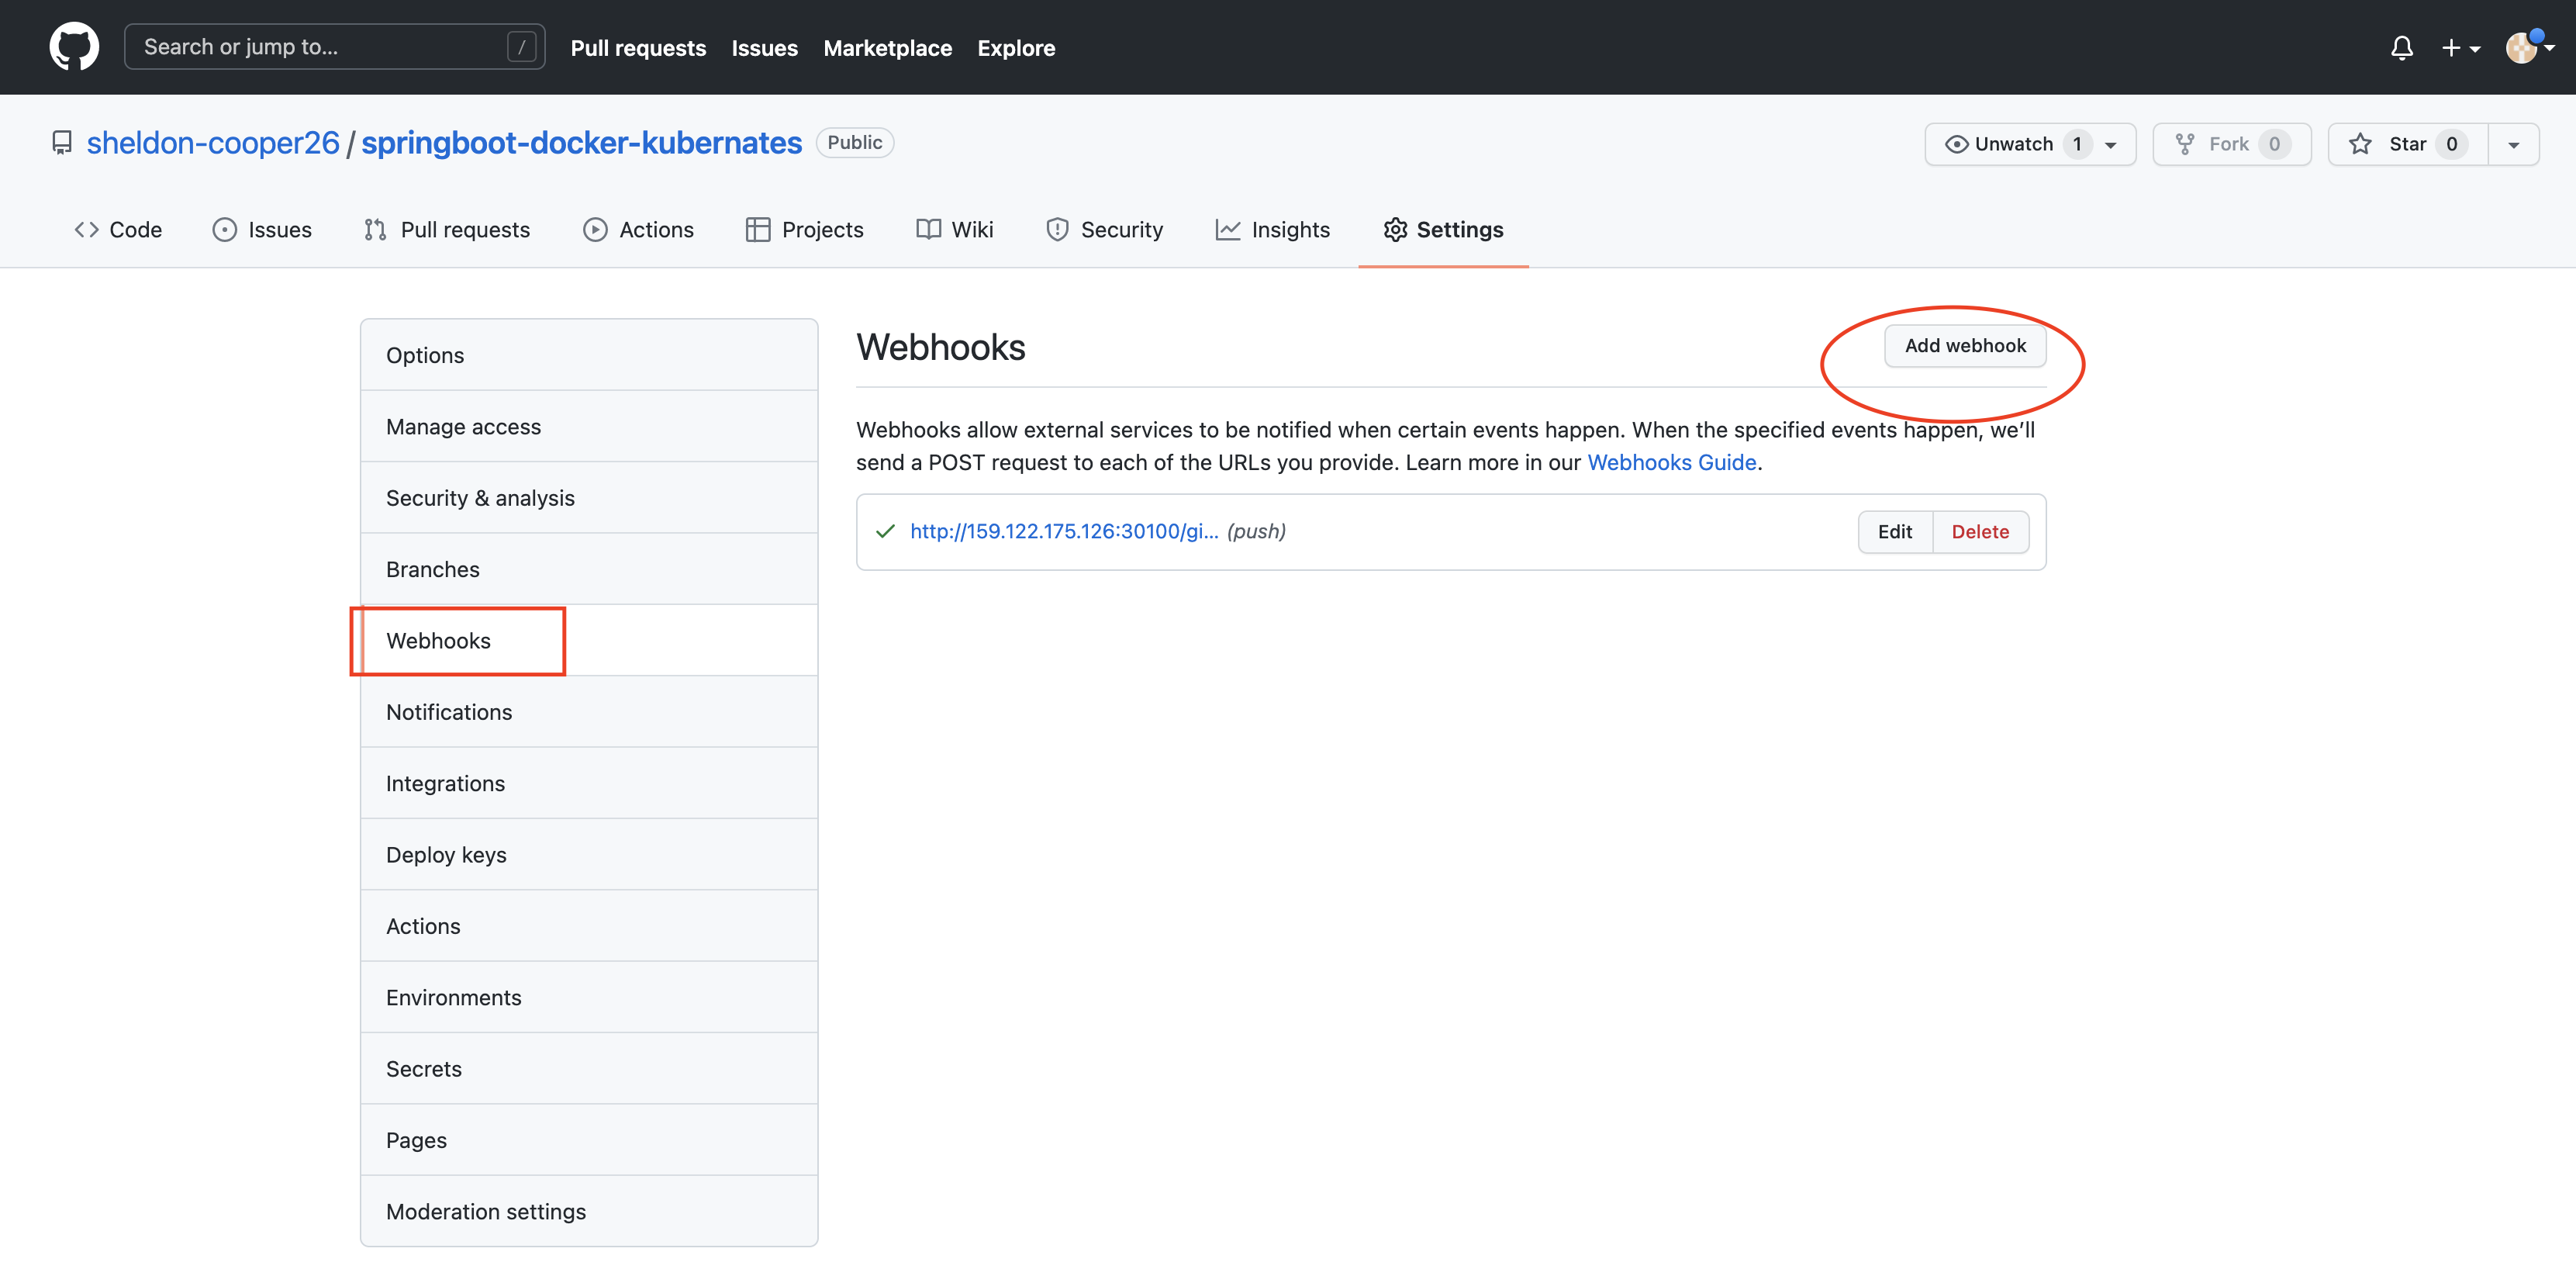Go to Explore
The image size is (2576, 1283).
1016,47
